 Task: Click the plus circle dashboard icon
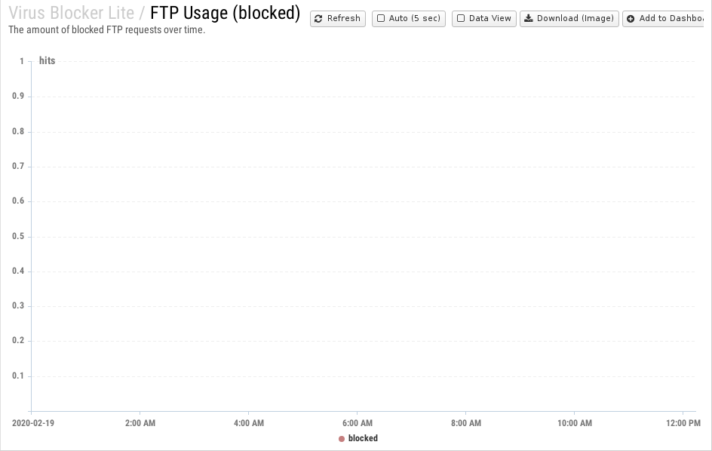click(631, 19)
